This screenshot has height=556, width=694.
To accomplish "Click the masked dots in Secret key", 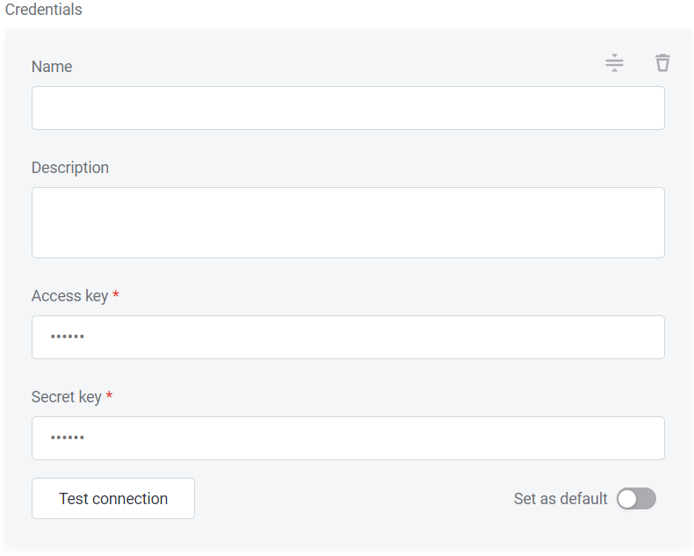I will (68, 438).
